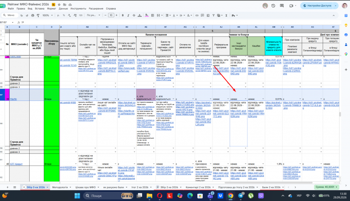Open the horizontal align dropdown

point(167,15)
